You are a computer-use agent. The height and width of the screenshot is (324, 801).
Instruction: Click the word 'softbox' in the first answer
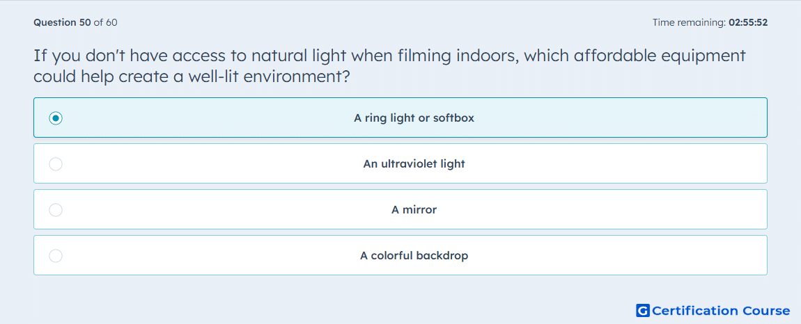point(453,118)
